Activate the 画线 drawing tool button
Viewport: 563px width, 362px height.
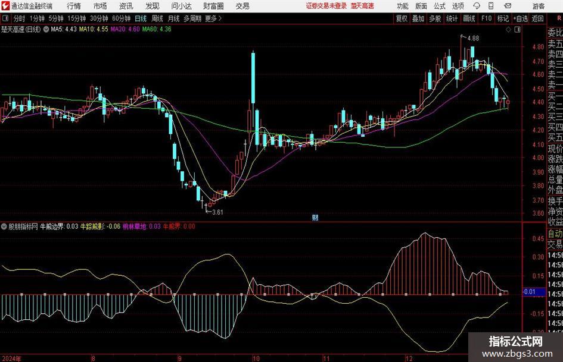(469, 18)
